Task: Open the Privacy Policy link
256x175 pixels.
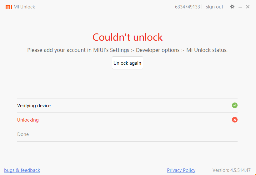Action: coord(181,170)
